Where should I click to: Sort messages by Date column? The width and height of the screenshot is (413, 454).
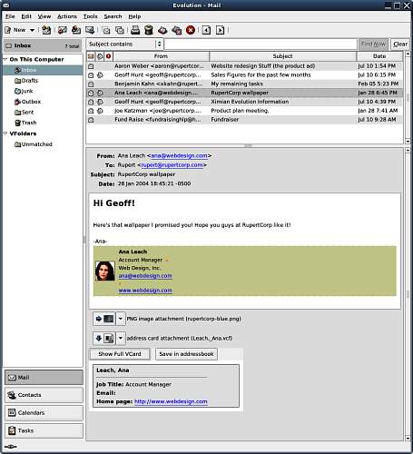379,56
